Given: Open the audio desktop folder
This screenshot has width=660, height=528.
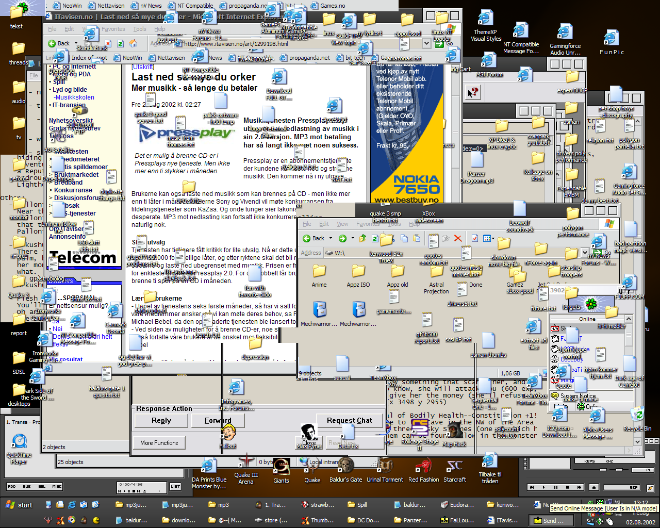Looking at the screenshot, I should [x=19, y=91].
